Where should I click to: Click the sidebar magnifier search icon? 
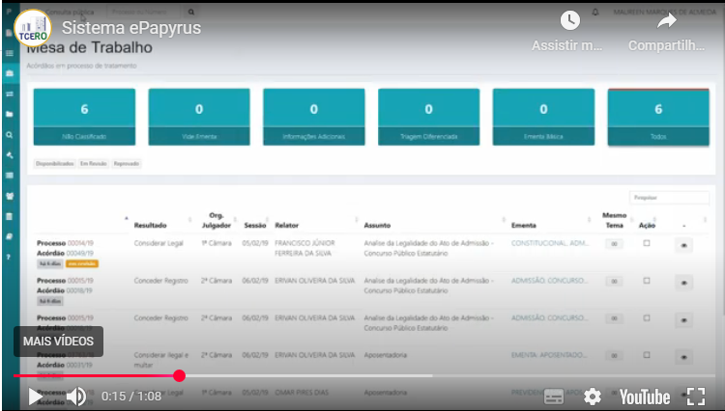coord(9,134)
